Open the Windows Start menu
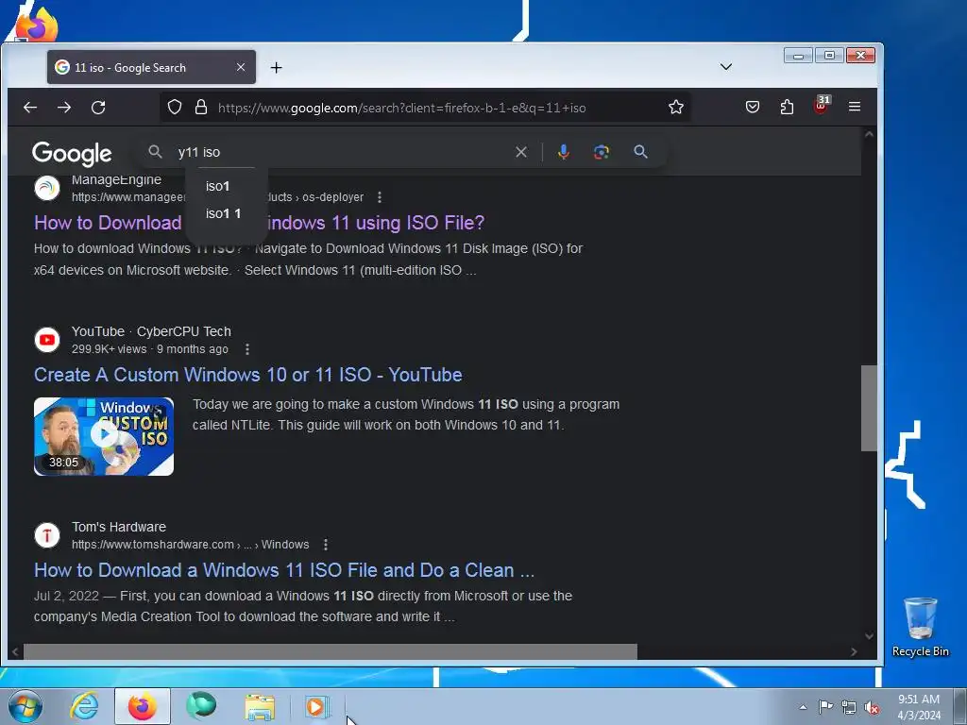The height and width of the screenshot is (725, 967). coord(25,706)
